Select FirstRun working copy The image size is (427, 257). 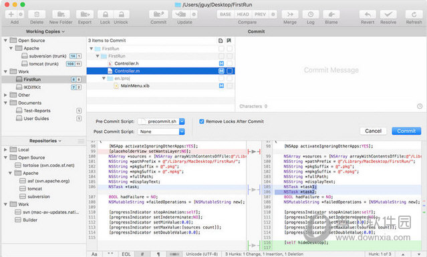43,79
